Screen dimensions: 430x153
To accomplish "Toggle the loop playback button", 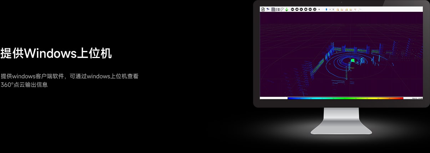I will coord(315,9).
